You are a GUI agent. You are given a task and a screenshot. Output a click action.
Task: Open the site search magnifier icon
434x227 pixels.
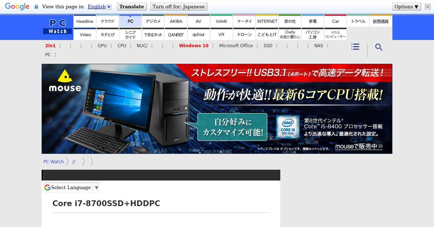pyautogui.click(x=379, y=47)
